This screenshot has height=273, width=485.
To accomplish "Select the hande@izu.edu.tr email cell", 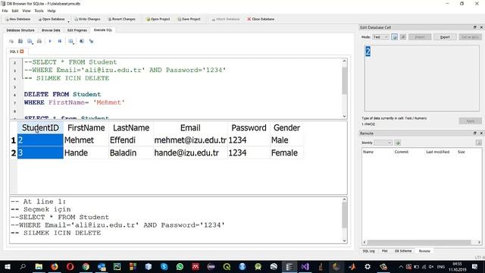I will click(x=190, y=153).
